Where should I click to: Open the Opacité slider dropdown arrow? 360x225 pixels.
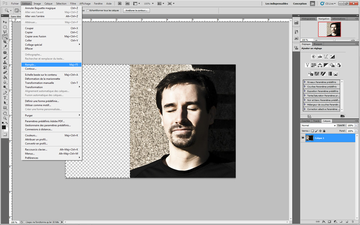coord(356,126)
